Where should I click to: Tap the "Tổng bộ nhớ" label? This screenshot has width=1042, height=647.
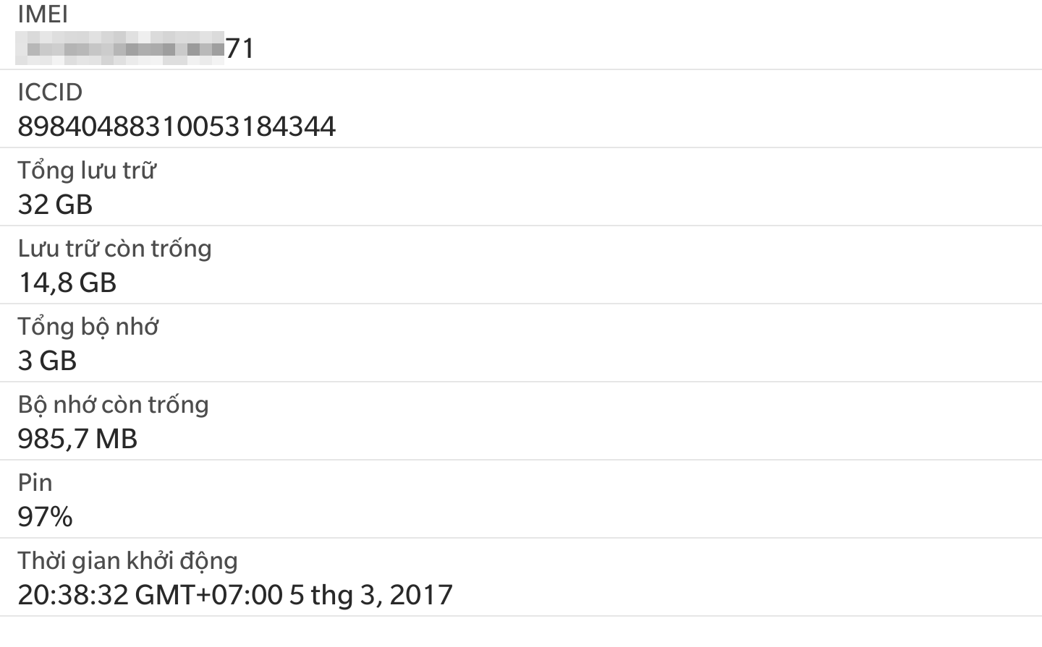click(88, 327)
